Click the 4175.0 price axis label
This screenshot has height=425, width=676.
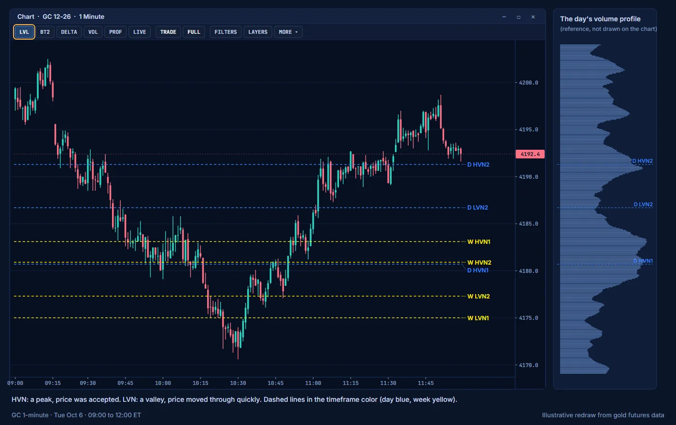click(x=529, y=318)
